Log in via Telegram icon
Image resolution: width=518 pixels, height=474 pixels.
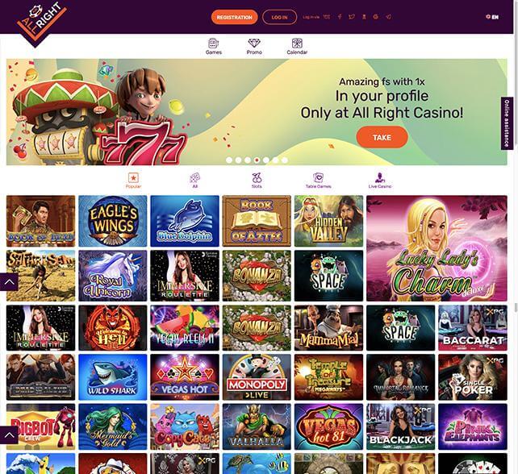(389, 17)
